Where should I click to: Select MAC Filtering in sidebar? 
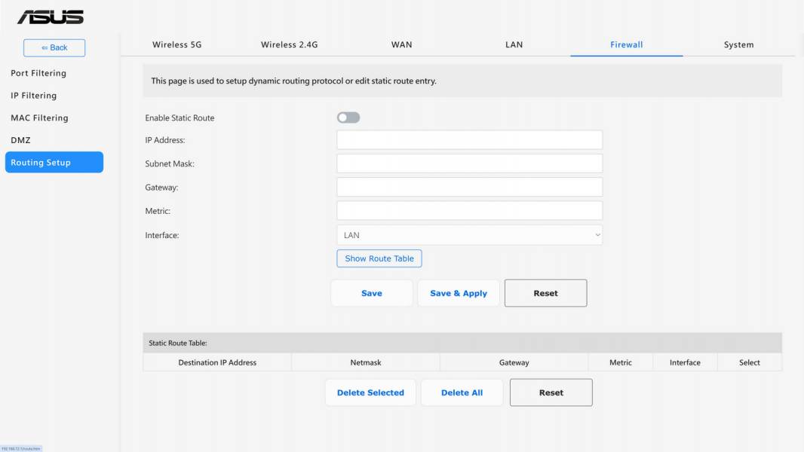(39, 118)
